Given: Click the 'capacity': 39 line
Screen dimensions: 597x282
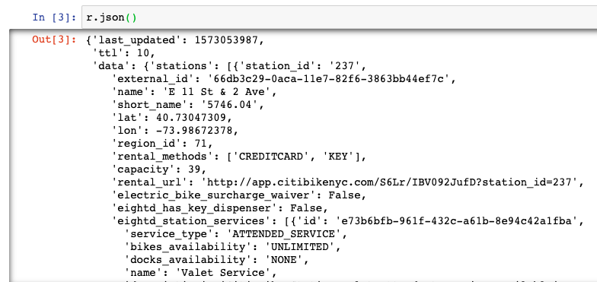Looking at the screenshot, I should tap(159, 170).
